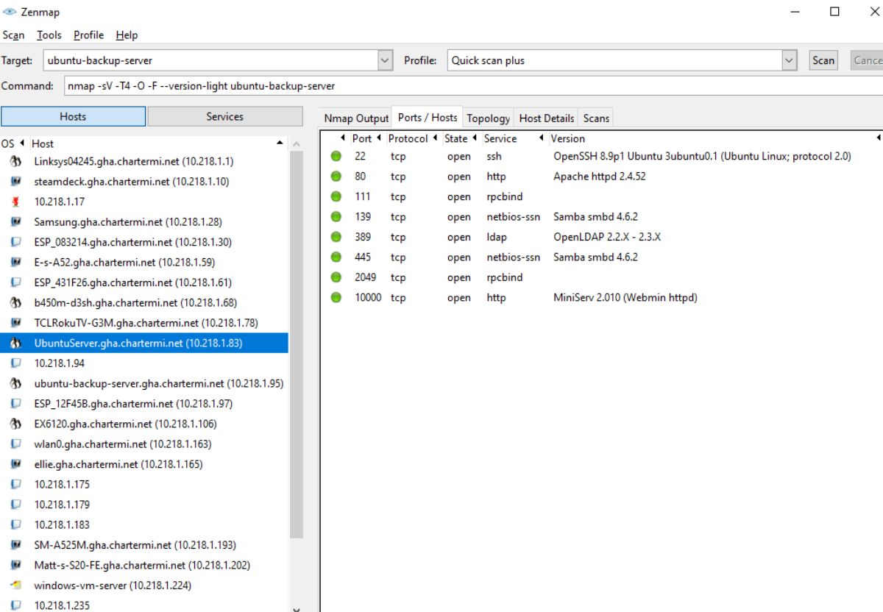This screenshot has width=883, height=612.
Task: Click the green status dot for port 22
Action: [x=336, y=156]
